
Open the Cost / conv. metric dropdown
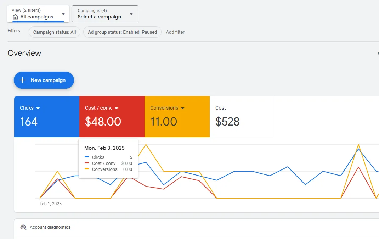pos(117,108)
